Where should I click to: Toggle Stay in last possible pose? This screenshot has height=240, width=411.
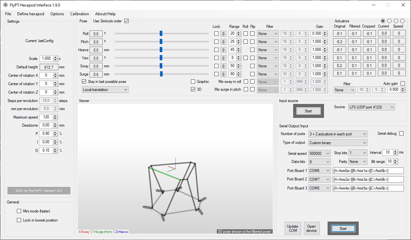pos(84,82)
